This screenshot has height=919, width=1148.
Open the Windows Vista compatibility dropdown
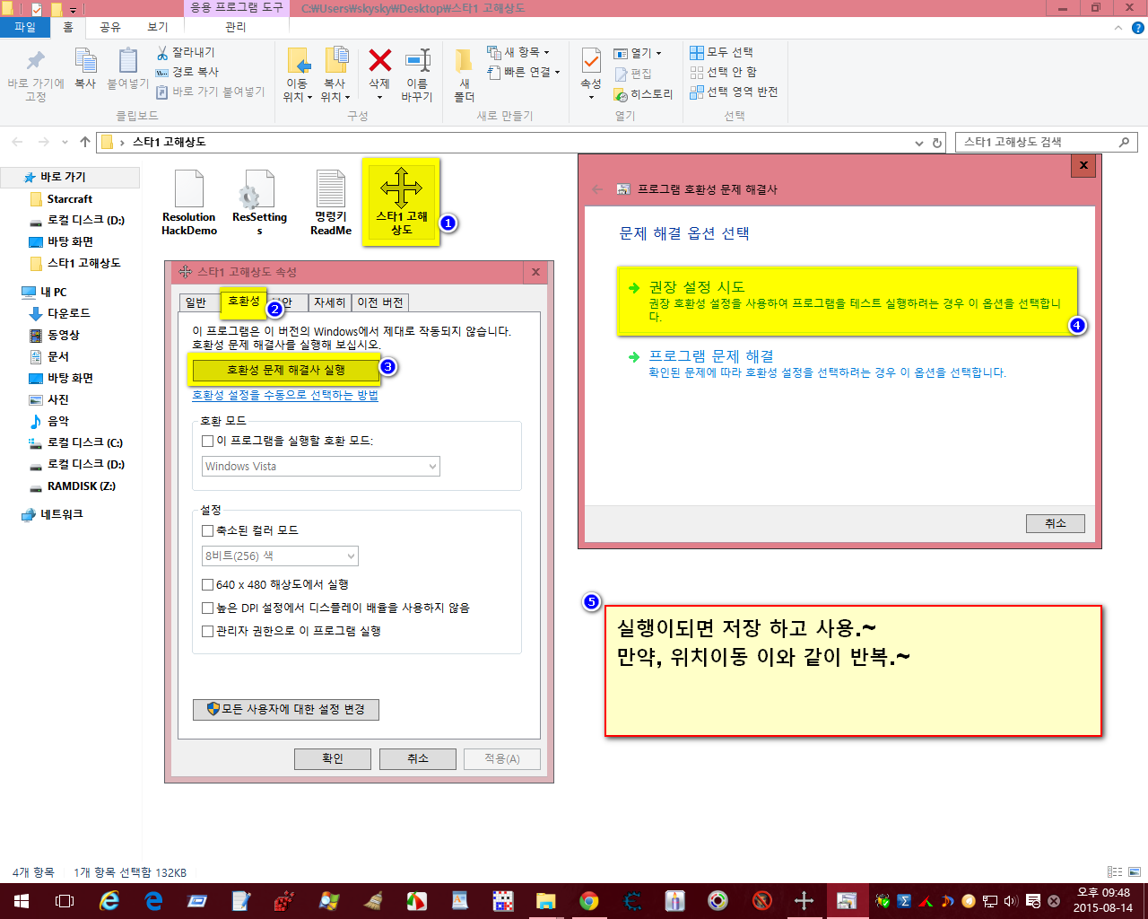pyautogui.click(x=321, y=467)
